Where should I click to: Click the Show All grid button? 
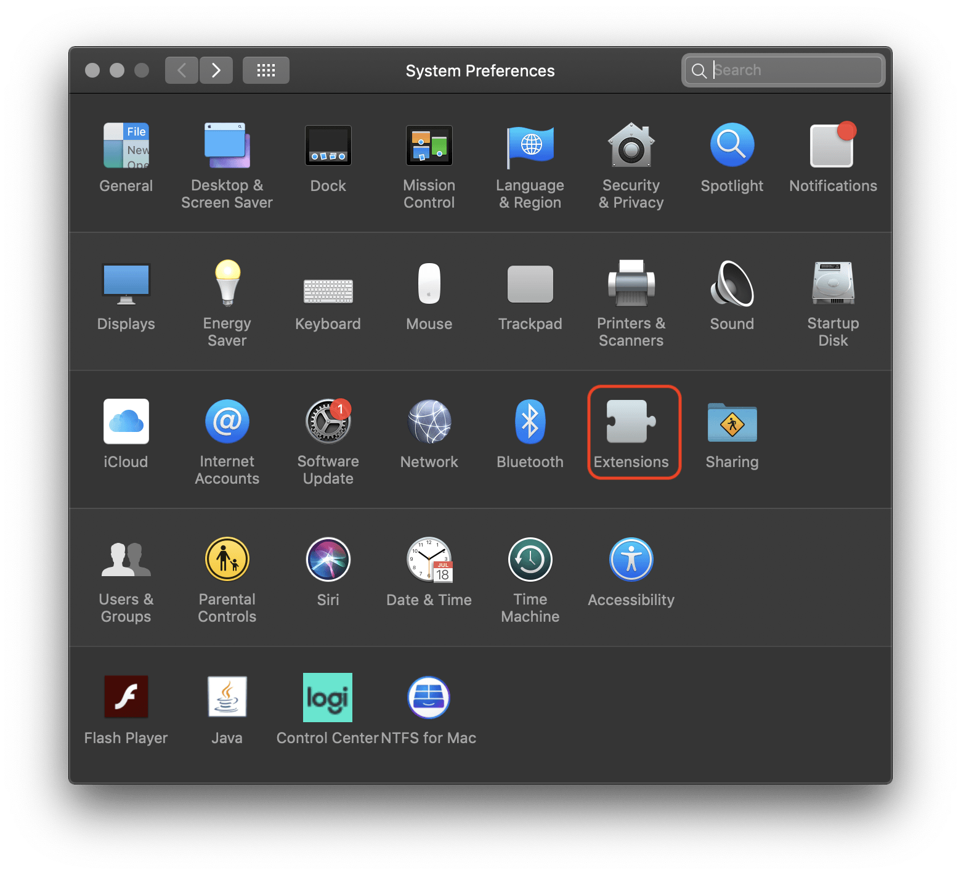(266, 70)
